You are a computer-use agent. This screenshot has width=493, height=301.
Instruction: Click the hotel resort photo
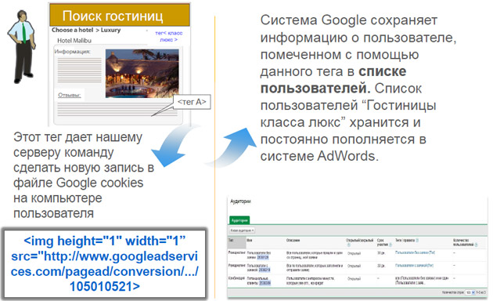click(142, 73)
